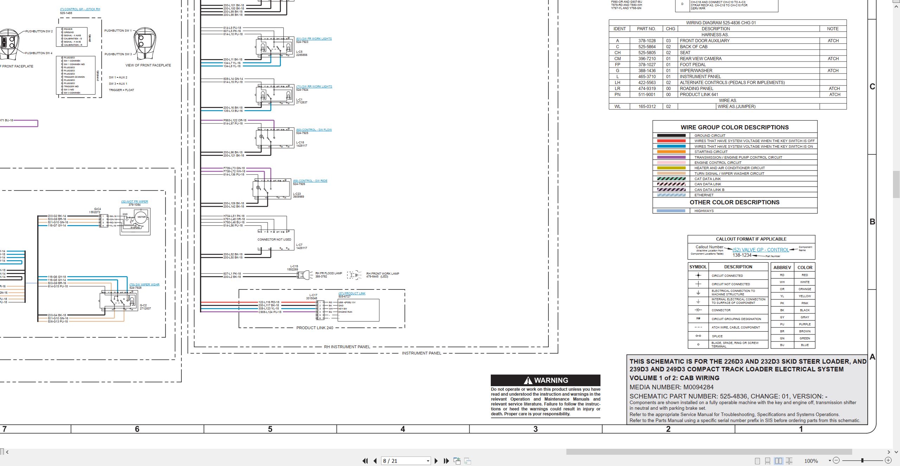The width and height of the screenshot is (900, 466).
Task: Click the REAR VIEW CAMERA table row
Action: point(727,59)
